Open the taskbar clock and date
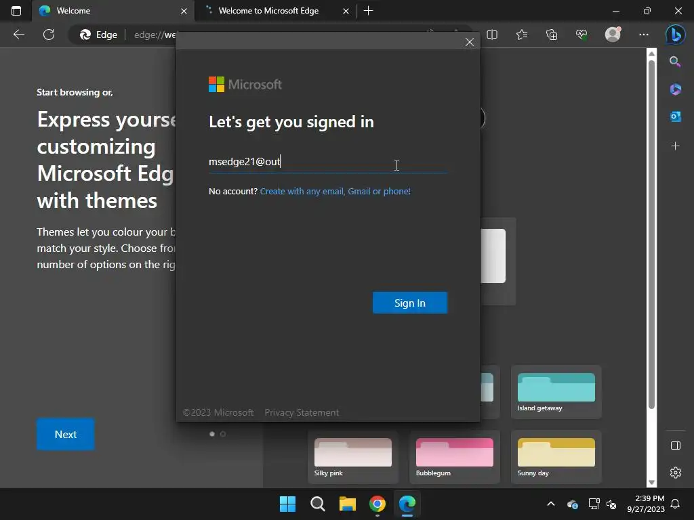Image resolution: width=694 pixels, height=520 pixels. pyautogui.click(x=645, y=504)
